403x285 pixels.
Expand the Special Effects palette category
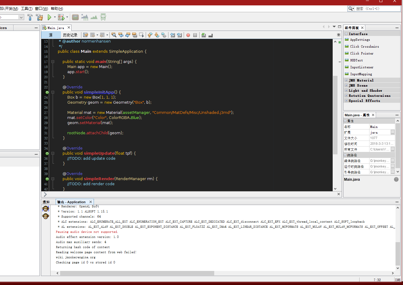point(346,101)
